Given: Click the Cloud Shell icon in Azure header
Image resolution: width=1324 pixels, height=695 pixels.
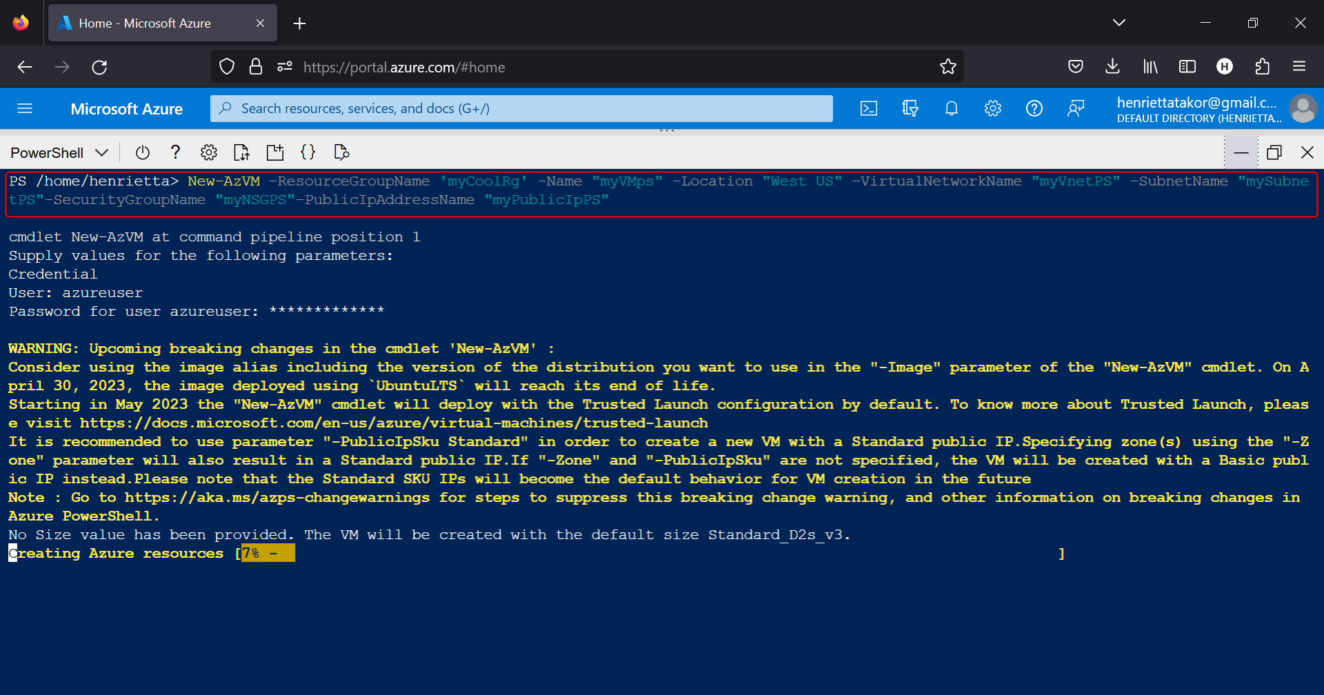Looking at the screenshot, I should 869,108.
